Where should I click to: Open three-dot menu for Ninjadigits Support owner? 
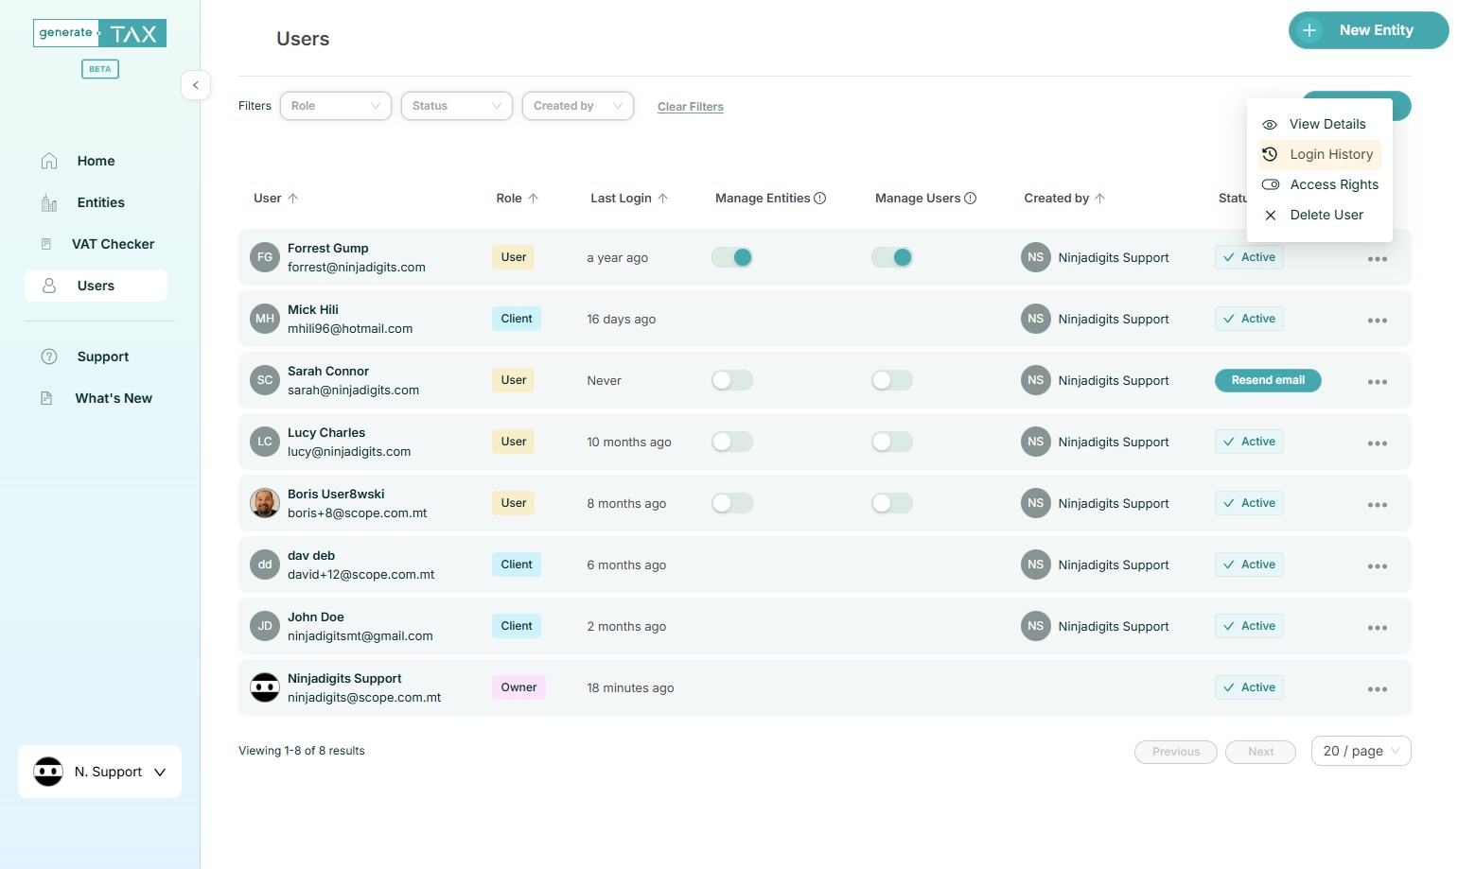click(x=1377, y=689)
